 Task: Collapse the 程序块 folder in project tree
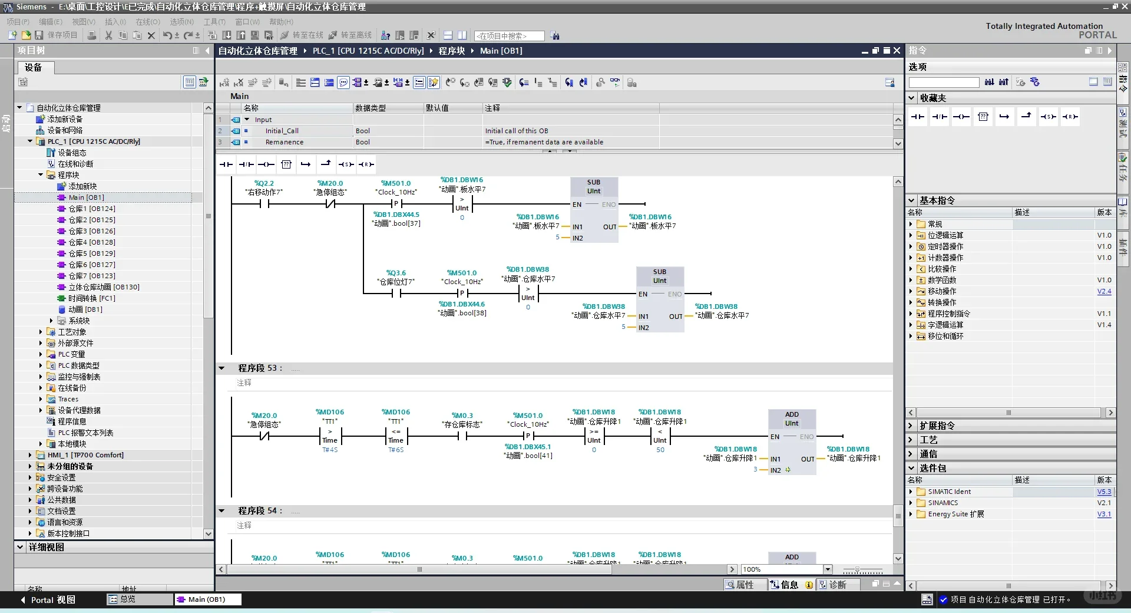click(x=41, y=175)
